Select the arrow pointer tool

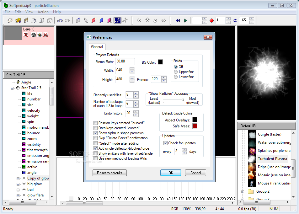(86, 21)
